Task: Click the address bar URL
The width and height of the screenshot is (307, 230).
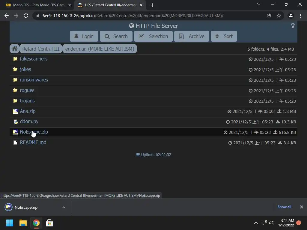Action: pyautogui.click(x=133, y=16)
